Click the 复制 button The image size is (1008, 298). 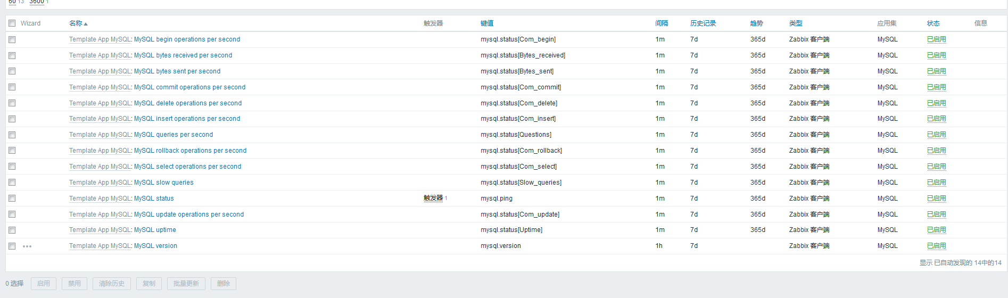[149, 284]
